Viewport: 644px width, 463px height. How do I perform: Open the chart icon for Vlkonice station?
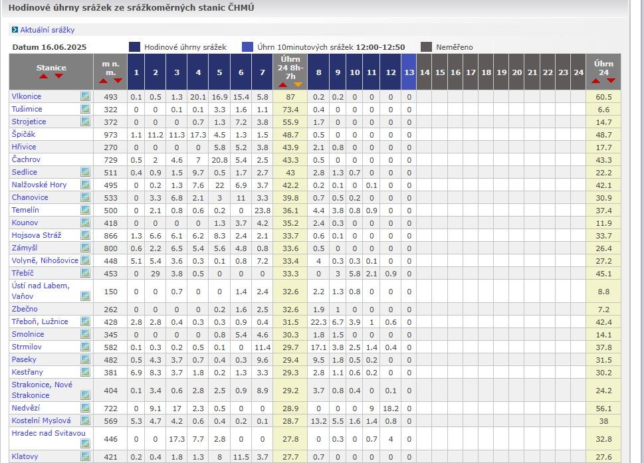tap(85, 96)
